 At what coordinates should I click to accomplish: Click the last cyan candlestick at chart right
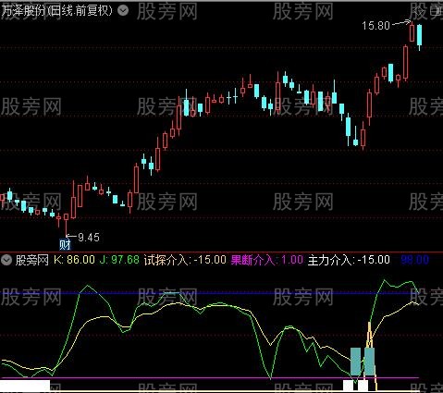tap(419, 35)
